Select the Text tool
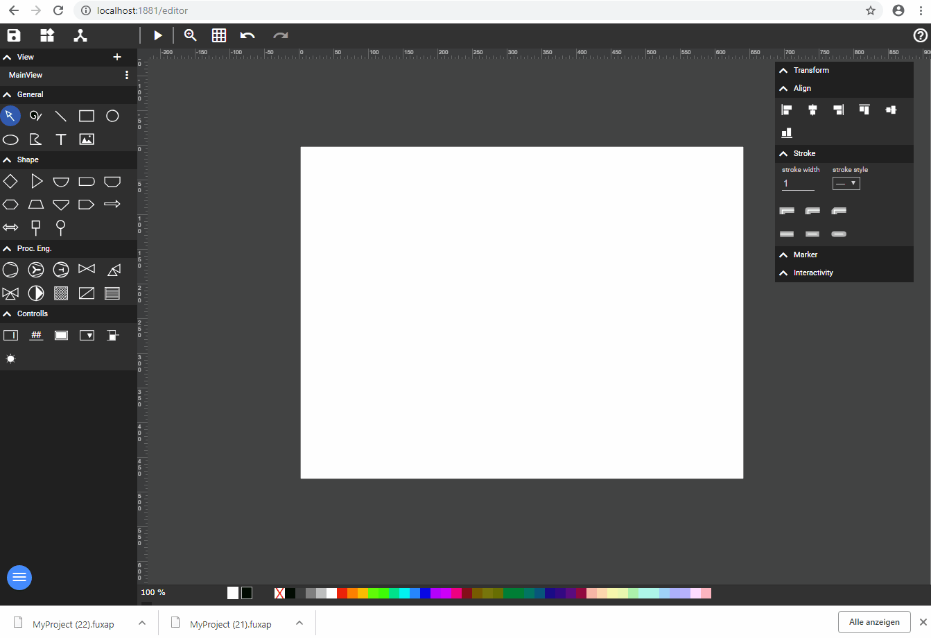This screenshot has height=638, width=931. click(x=61, y=139)
